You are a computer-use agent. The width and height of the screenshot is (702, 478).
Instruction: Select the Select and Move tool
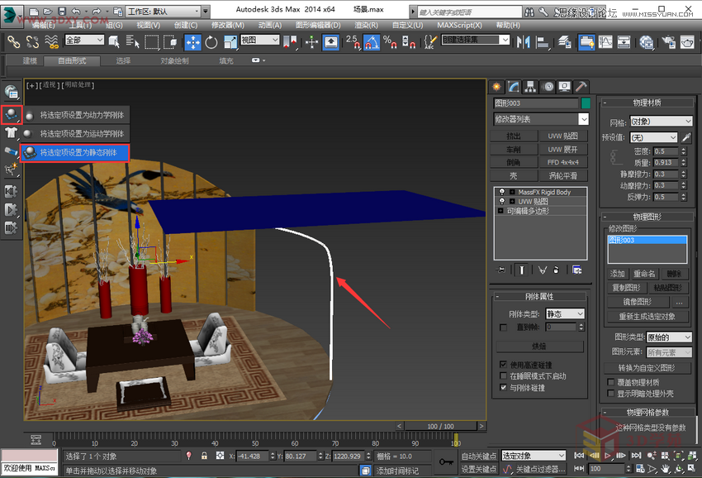[194, 41]
